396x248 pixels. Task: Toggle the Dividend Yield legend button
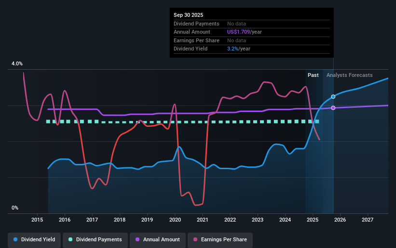click(34, 240)
